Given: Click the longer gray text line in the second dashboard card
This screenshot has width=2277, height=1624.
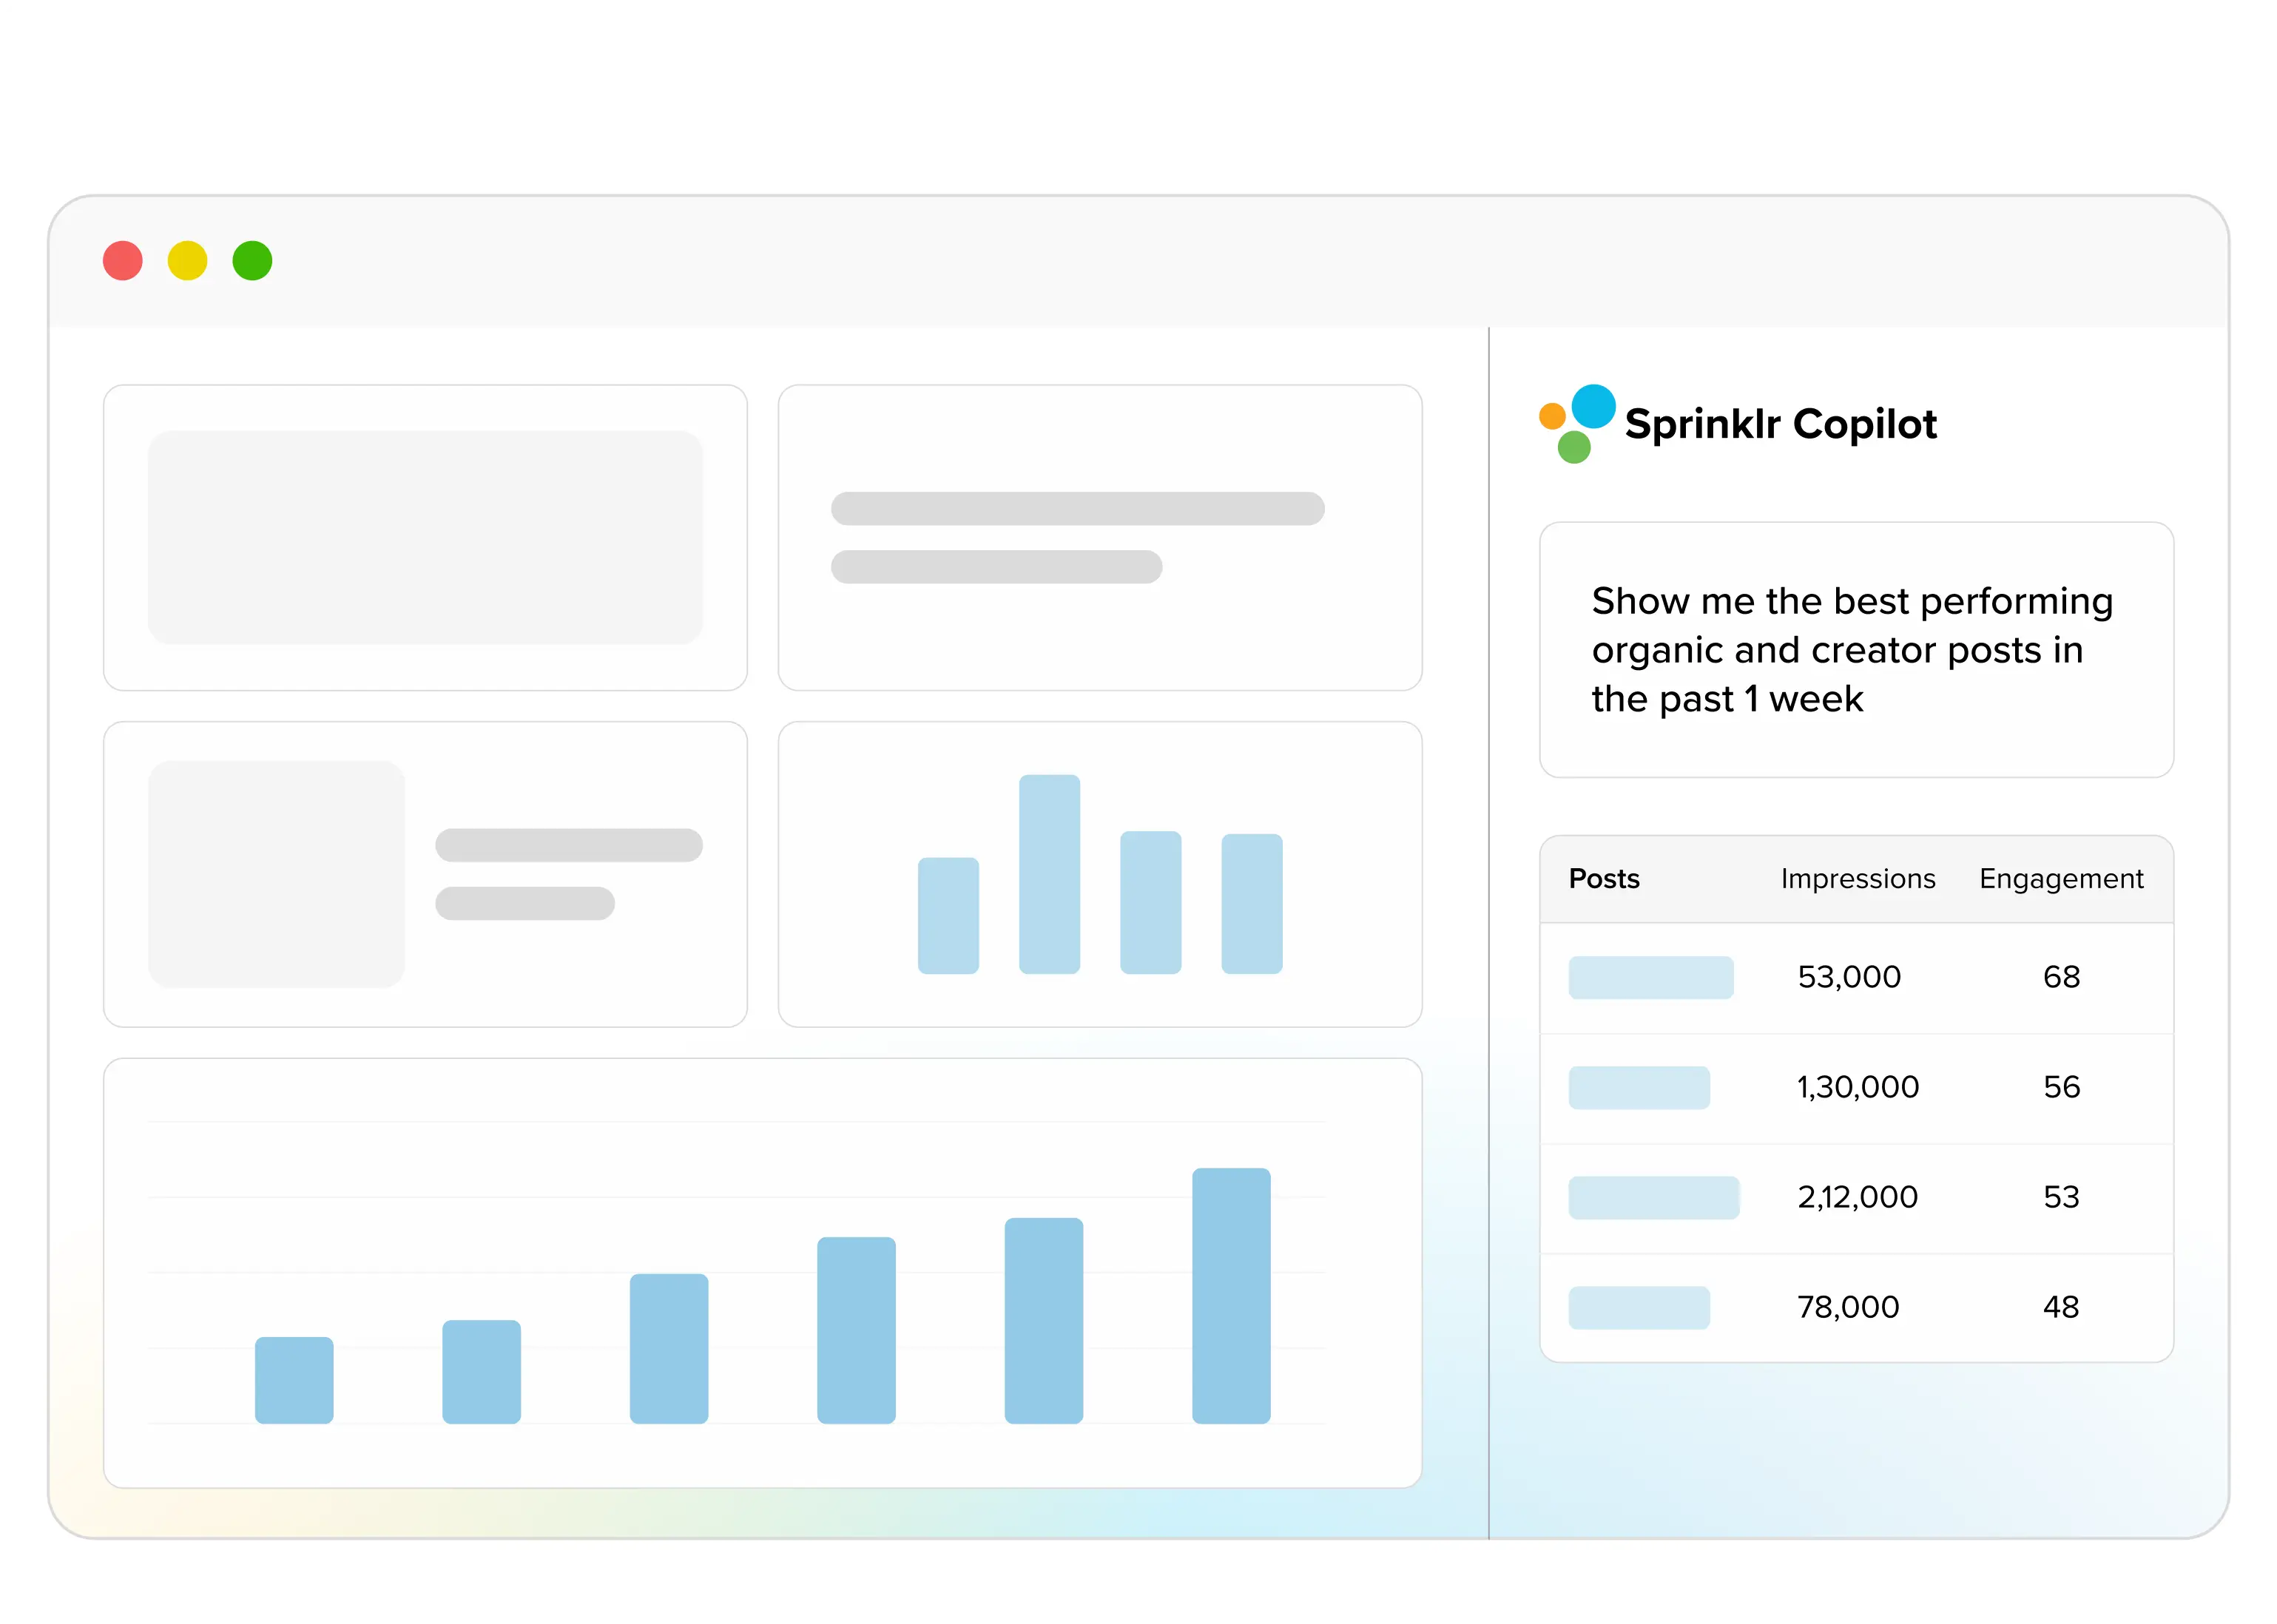Looking at the screenshot, I should point(1078,508).
